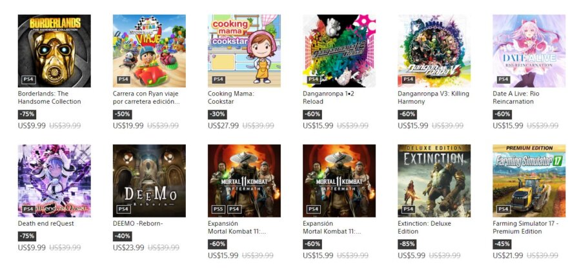The image size is (579, 271).
Task: Select the Danganronpa 1•2 Reload thumbnail
Action: tap(339, 50)
